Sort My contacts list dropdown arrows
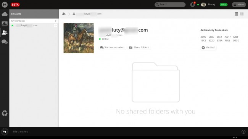The image size is (248, 139). tap(56, 21)
